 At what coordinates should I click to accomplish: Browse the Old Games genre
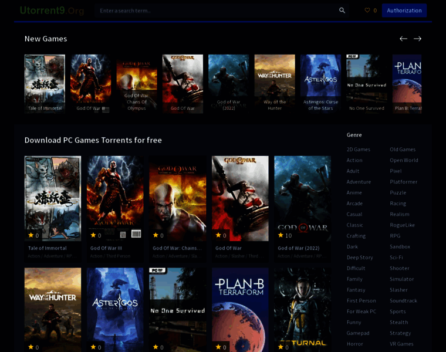403,149
